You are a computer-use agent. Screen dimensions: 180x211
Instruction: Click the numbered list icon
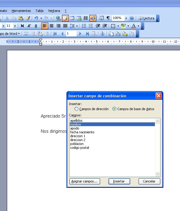[84, 26]
